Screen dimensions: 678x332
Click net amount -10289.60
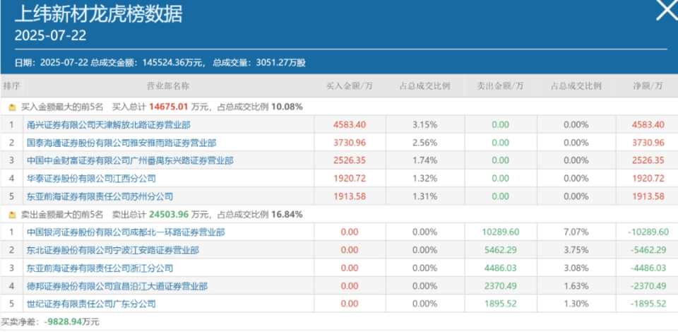[x=648, y=232]
